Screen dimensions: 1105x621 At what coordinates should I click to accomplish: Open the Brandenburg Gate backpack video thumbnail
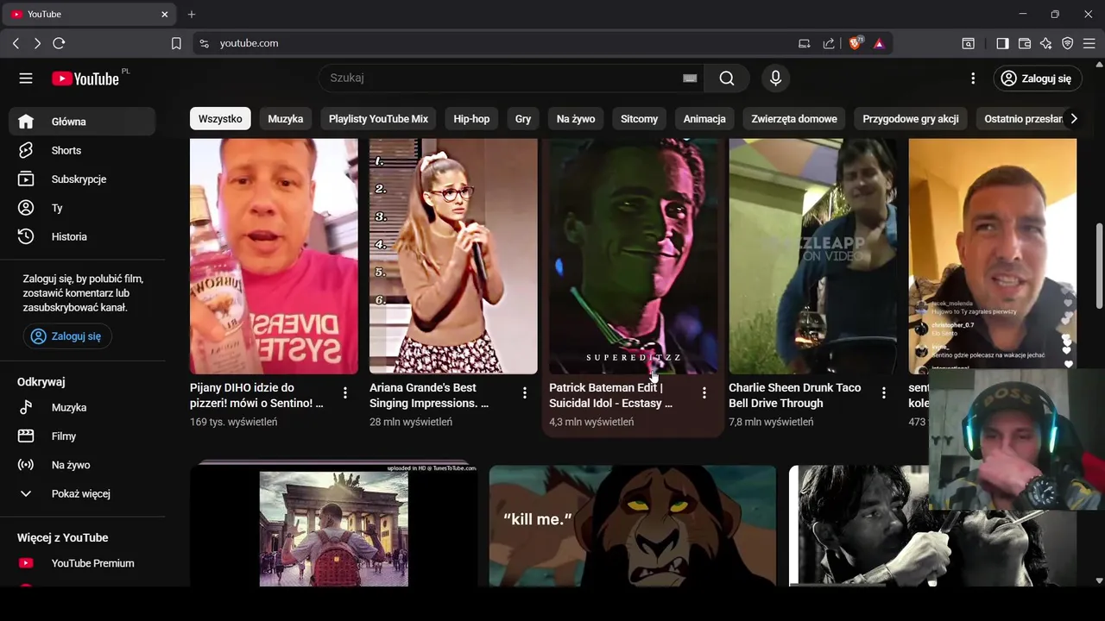pos(333,526)
